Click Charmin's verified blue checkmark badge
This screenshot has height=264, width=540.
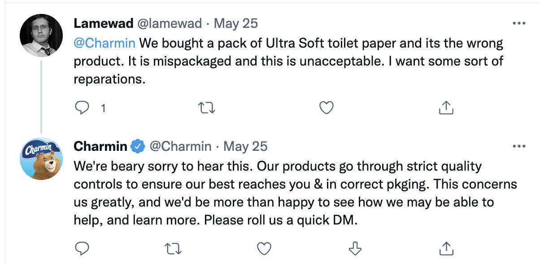pos(138,145)
